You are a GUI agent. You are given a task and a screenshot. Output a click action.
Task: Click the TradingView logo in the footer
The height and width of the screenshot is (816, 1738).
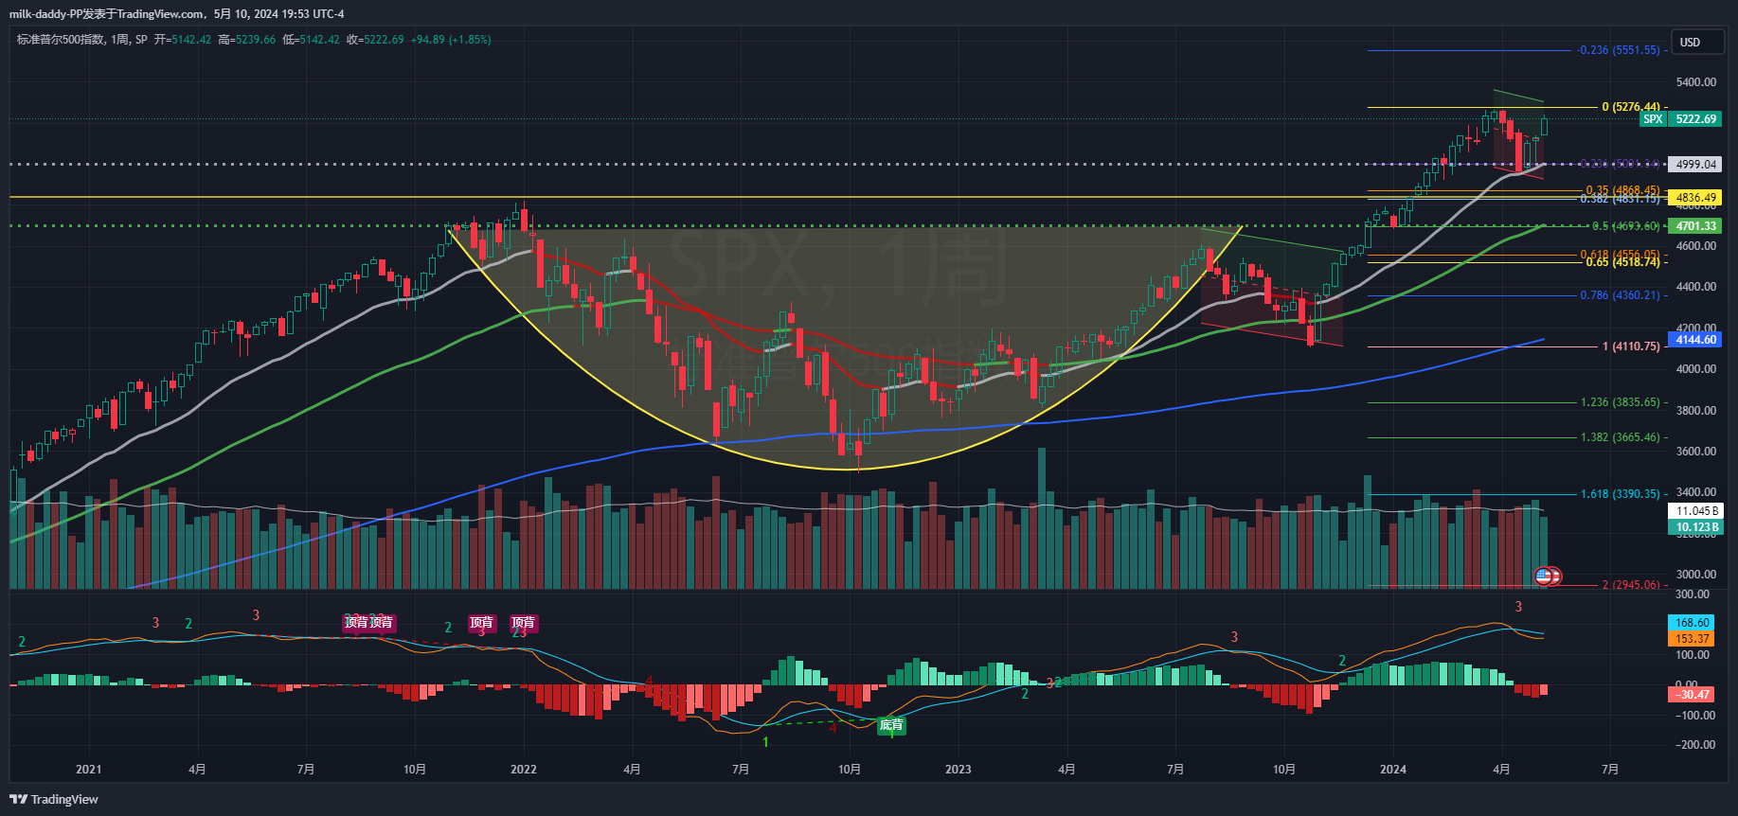pyautogui.click(x=54, y=799)
